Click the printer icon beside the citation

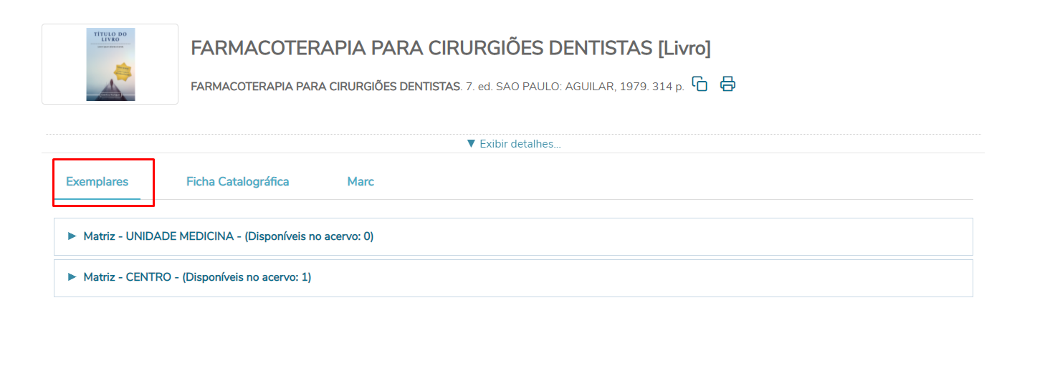click(x=727, y=84)
